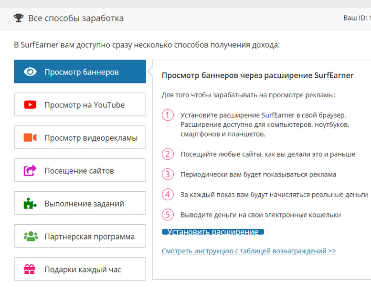Switch to Просмотр видеорекламы
This screenshot has width=371, height=291.
80,137
